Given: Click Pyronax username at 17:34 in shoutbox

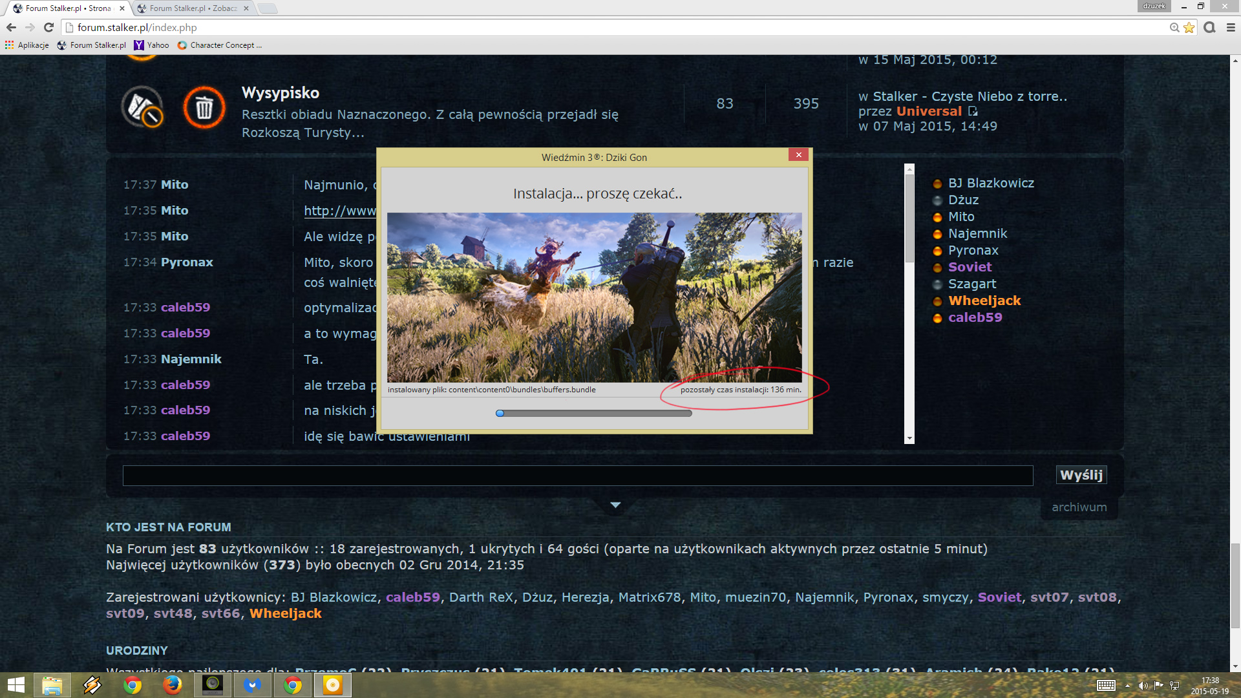Looking at the screenshot, I should pyautogui.click(x=187, y=262).
